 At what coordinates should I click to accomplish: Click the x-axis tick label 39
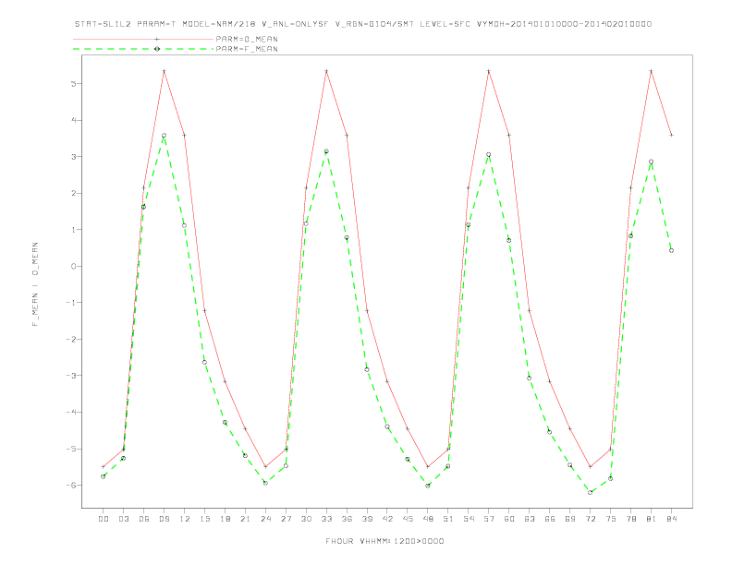pyautogui.click(x=367, y=519)
